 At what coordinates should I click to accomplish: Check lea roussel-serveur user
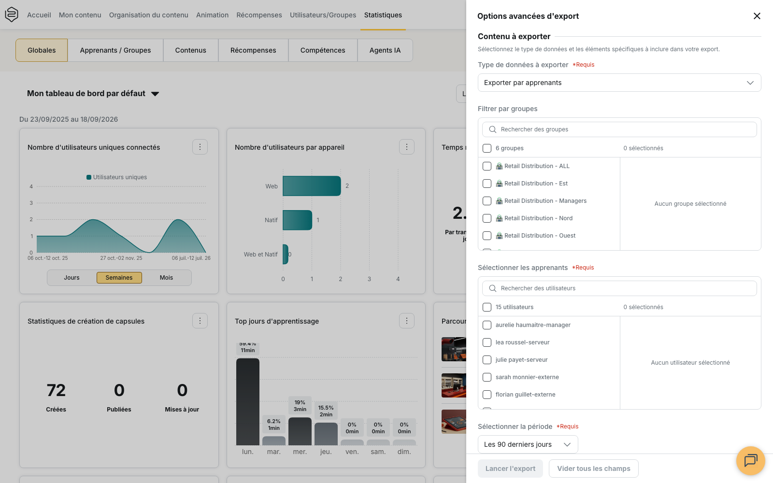click(487, 342)
